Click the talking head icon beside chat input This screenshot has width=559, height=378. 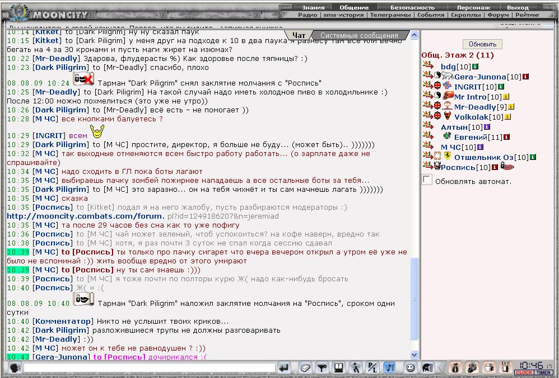pos(14,368)
